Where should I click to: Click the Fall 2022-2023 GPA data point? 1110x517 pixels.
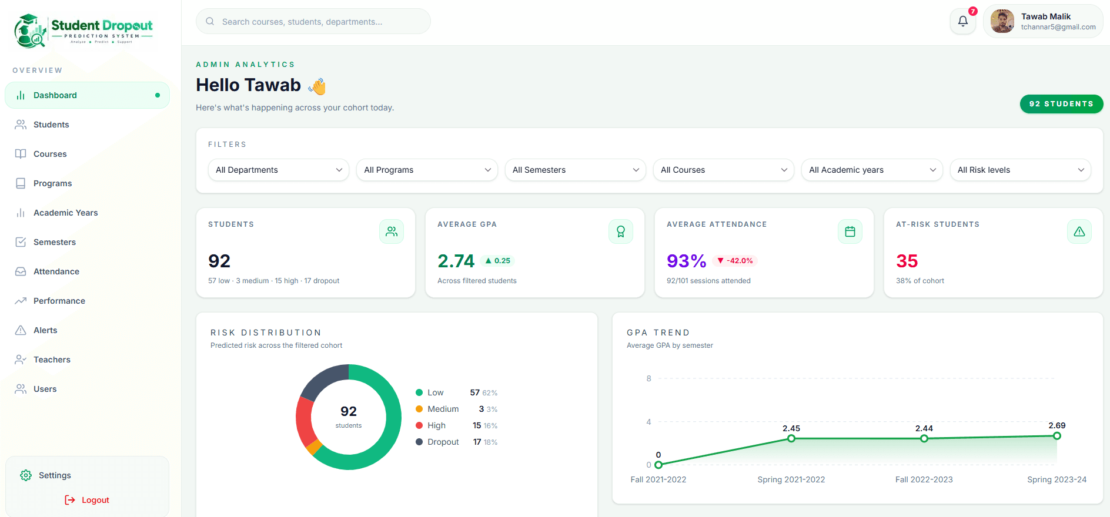[x=924, y=438]
